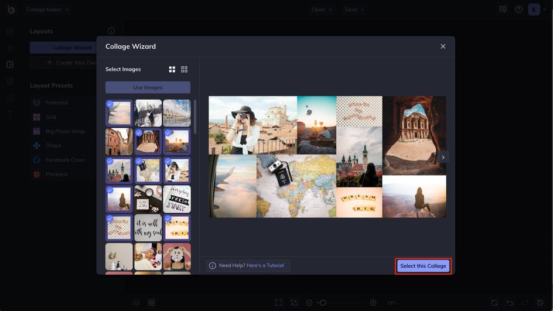Click the Petra cave collage cell

pyautogui.click(x=414, y=135)
